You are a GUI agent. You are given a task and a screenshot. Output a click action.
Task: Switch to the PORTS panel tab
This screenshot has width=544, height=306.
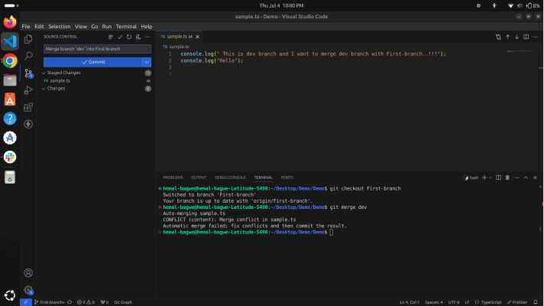pos(287,177)
